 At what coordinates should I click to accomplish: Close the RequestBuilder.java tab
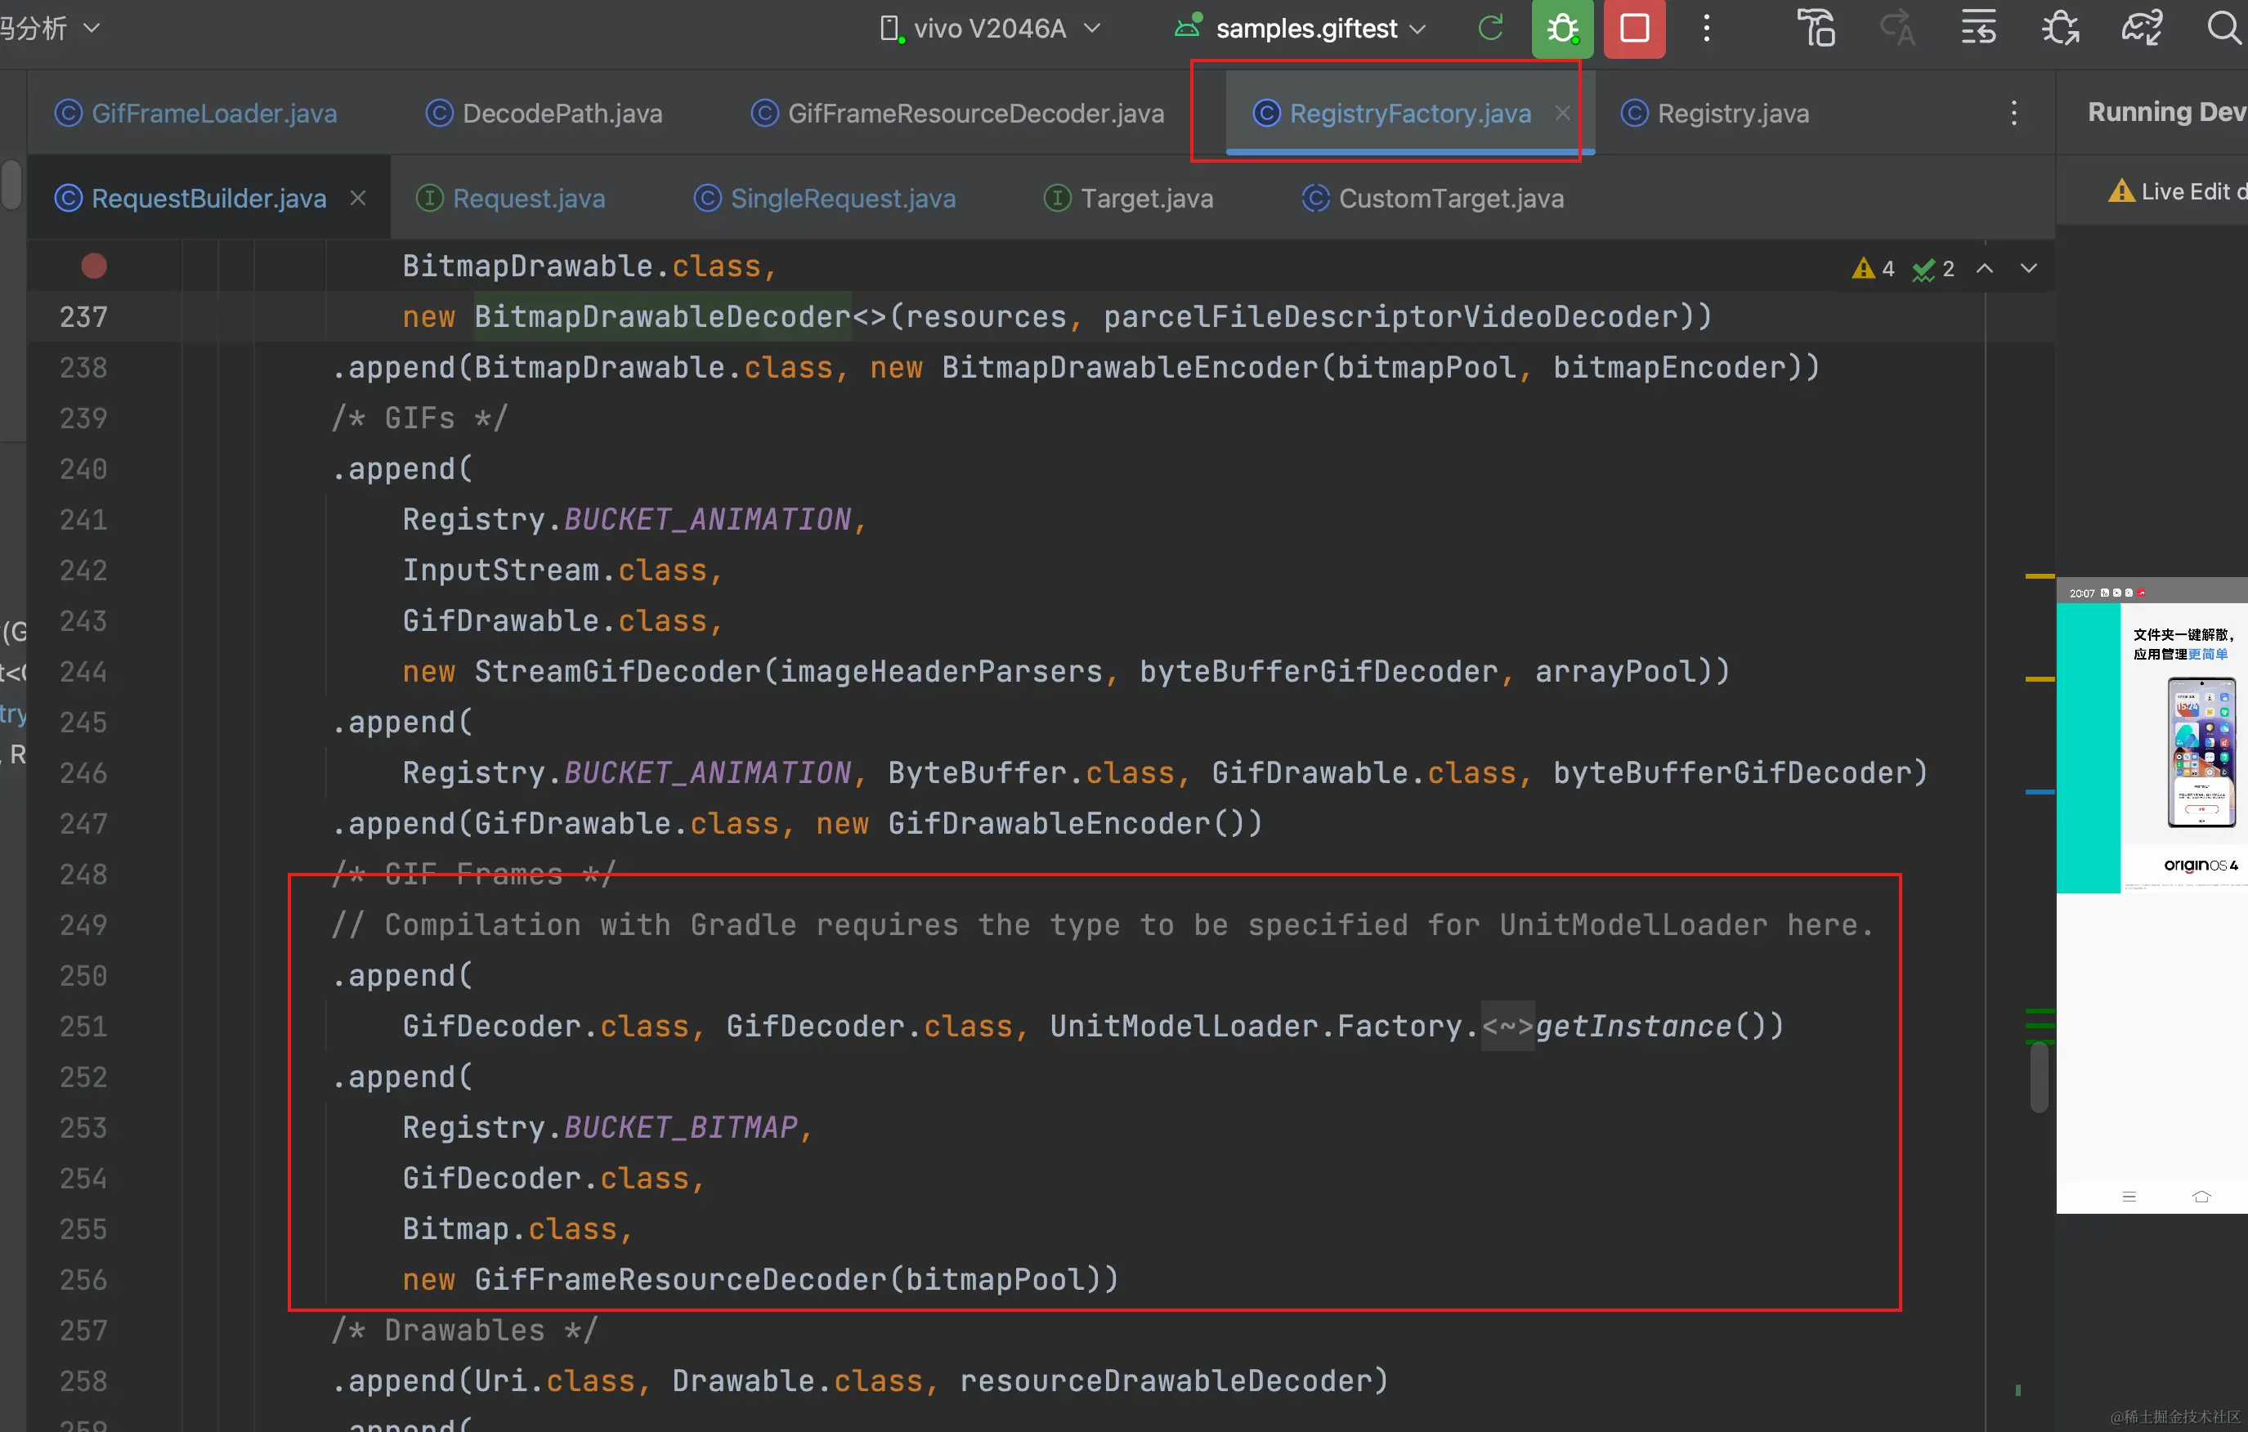pyautogui.click(x=357, y=199)
